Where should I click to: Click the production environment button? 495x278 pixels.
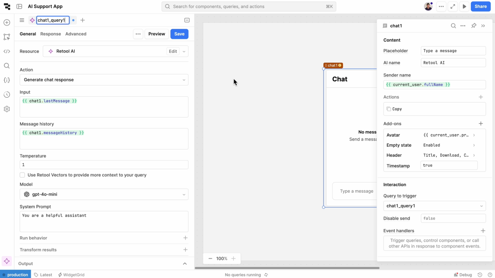coord(15,275)
